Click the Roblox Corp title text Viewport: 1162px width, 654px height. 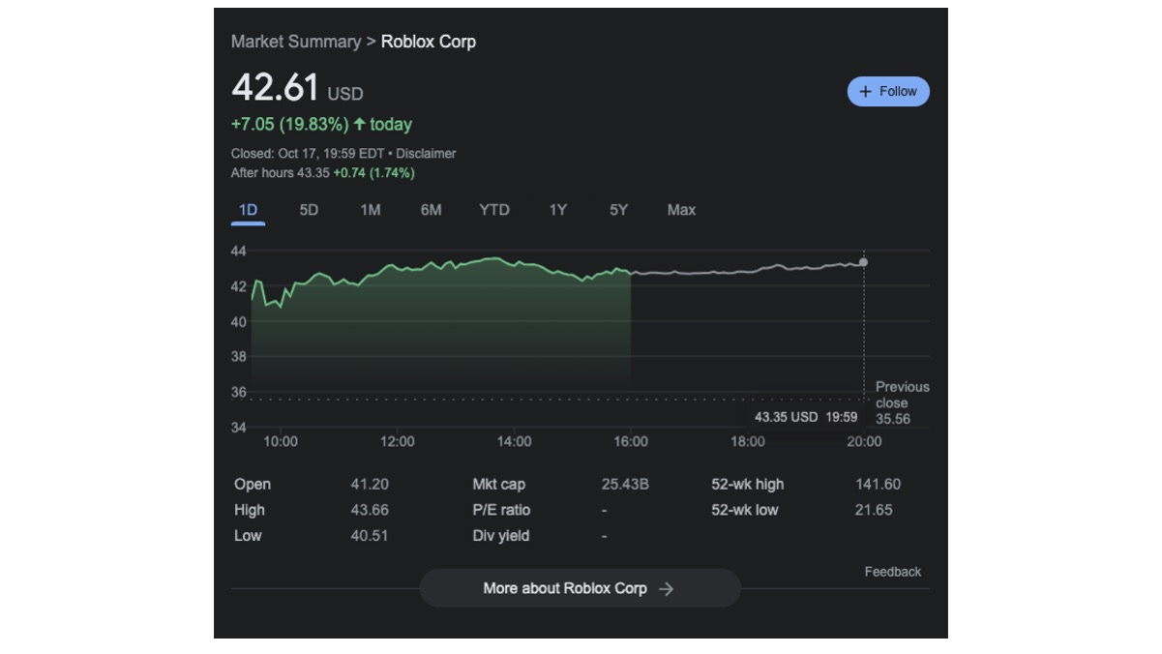[429, 42]
